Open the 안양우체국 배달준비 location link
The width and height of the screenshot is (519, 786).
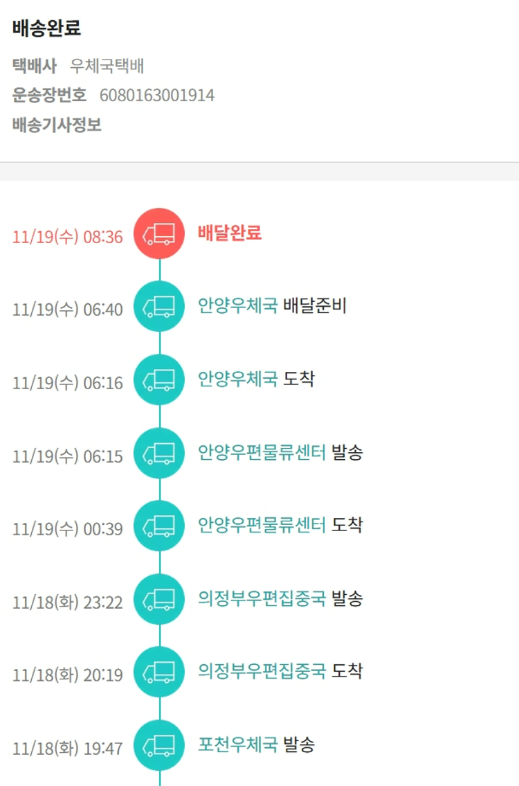(x=237, y=305)
